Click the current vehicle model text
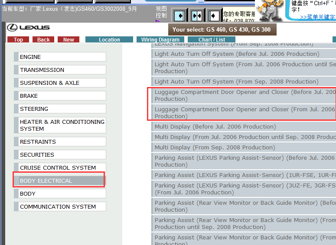 tap(69, 9)
